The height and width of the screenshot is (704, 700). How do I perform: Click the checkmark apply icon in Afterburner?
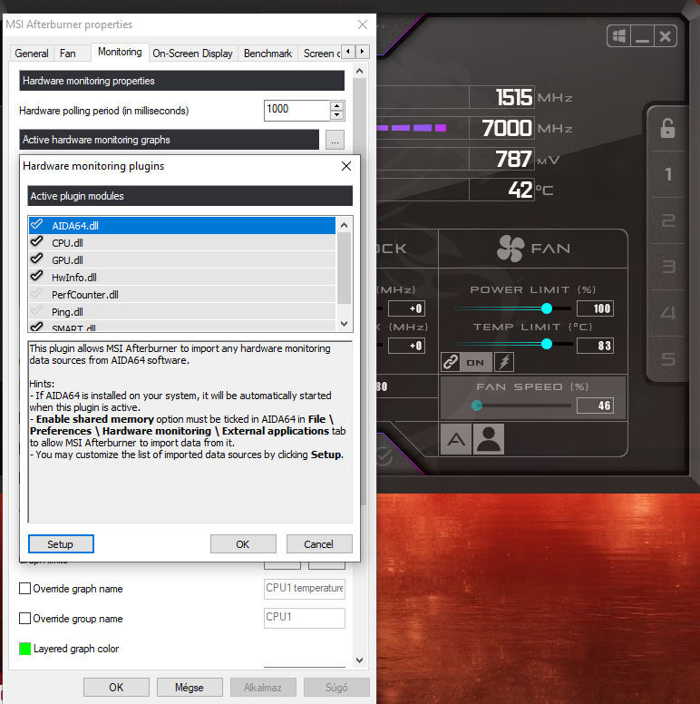[x=384, y=456]
